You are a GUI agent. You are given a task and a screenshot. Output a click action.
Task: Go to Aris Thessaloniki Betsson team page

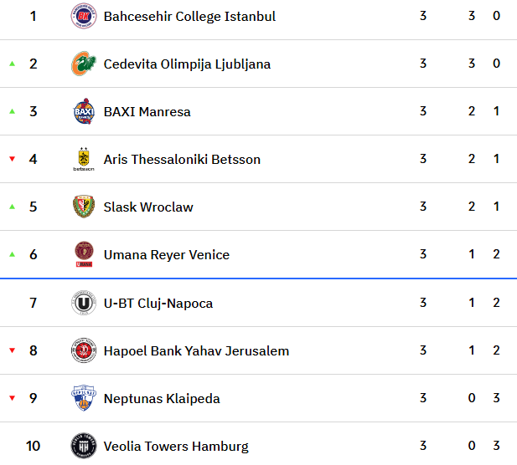pyautogui.click(x=182, y=160)
